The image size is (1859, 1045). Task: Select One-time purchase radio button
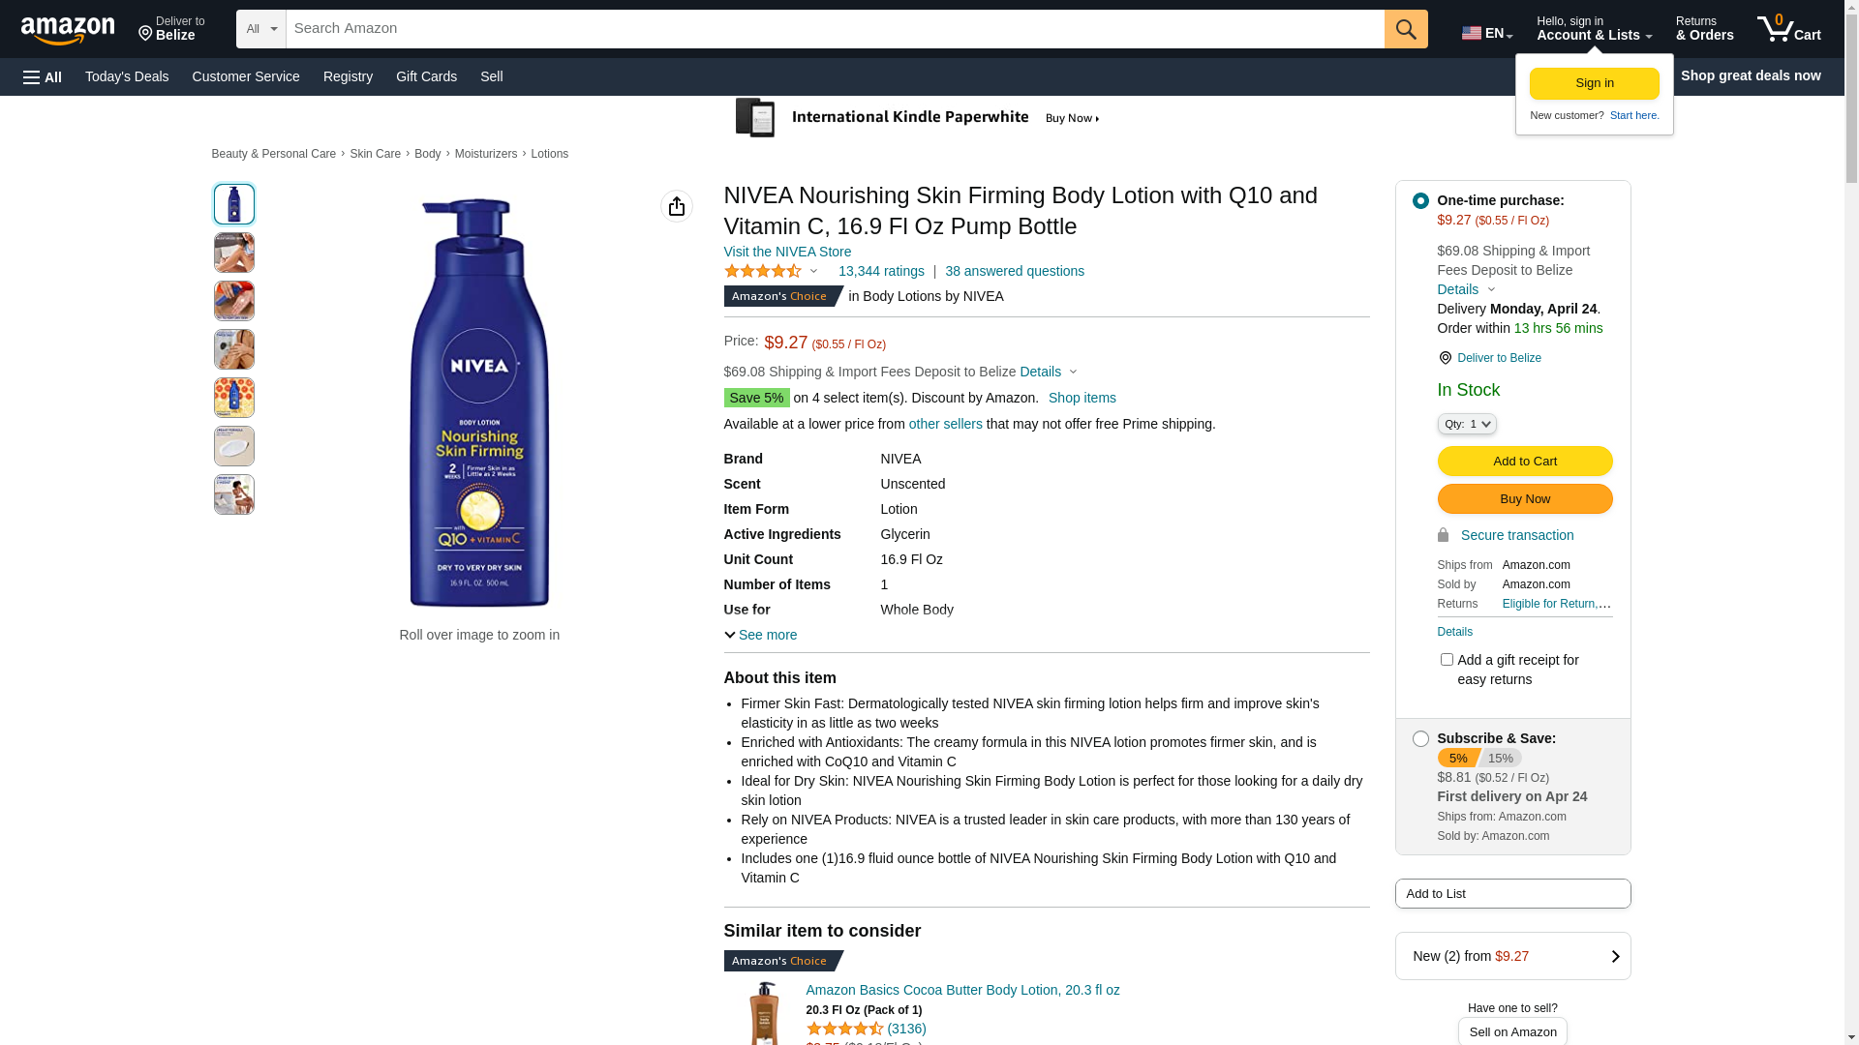click(1420, 201)
